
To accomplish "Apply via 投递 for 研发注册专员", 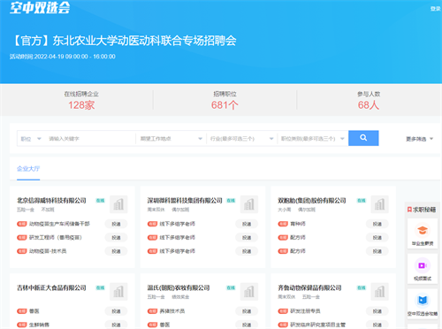I will 377,311.
